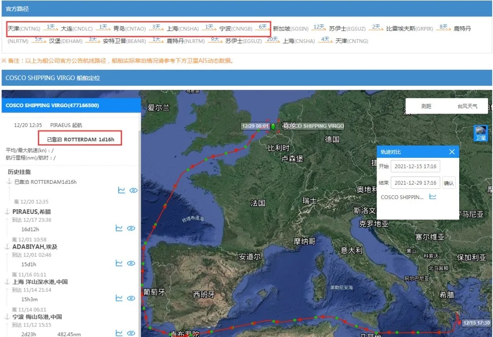Click the port name 宁波 梅山岛港, 中国
Viewport: 493px width, 337px height.
(x=37, y=316)
